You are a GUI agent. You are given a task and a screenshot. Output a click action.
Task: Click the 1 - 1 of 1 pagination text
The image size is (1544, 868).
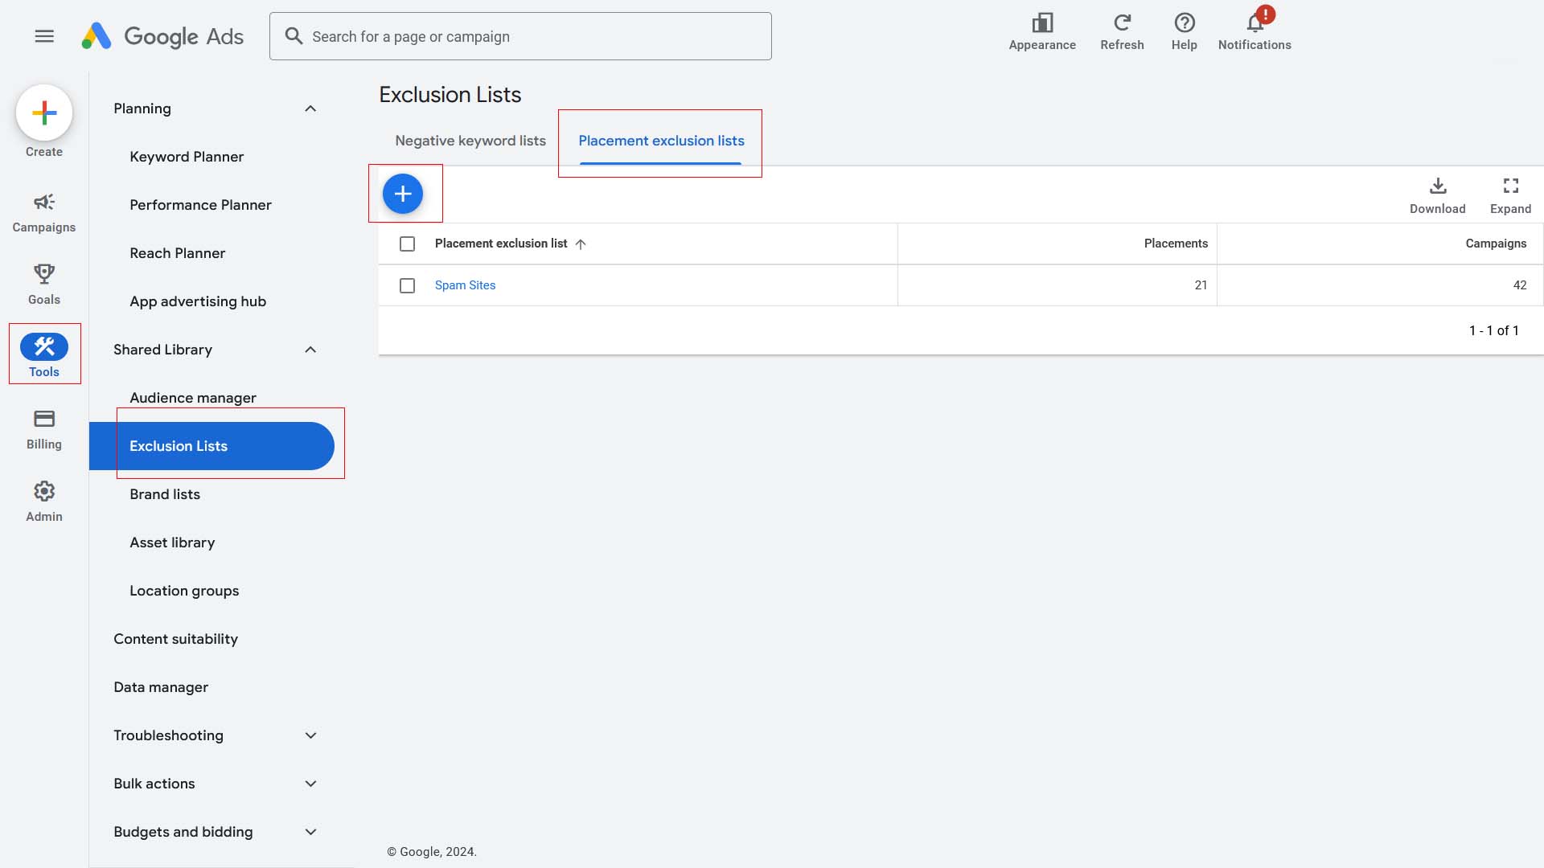pos(1493,330)
